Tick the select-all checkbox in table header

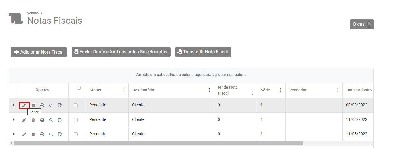(79, 88)
